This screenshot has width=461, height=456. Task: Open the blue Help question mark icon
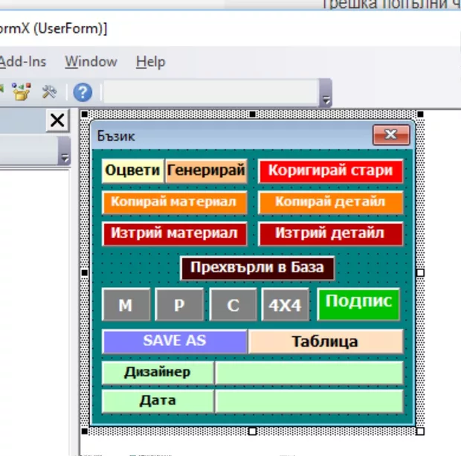coord(83,92)
